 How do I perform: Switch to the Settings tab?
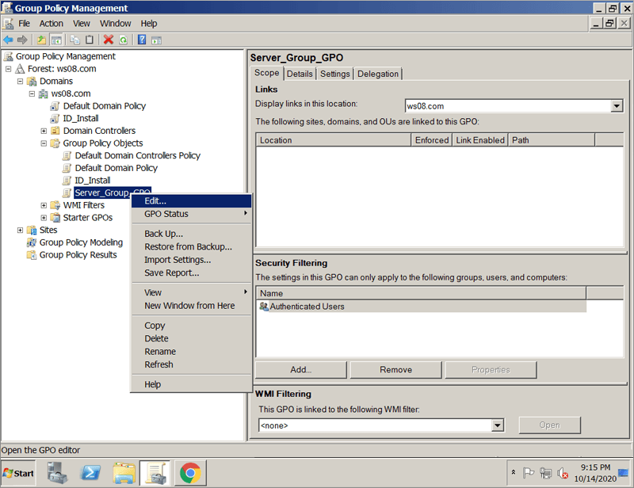pos(334,74)
